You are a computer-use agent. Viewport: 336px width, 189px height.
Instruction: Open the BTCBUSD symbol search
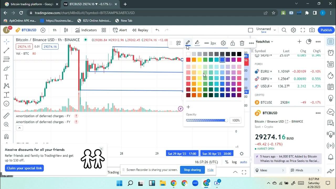(x=26, y=30)
